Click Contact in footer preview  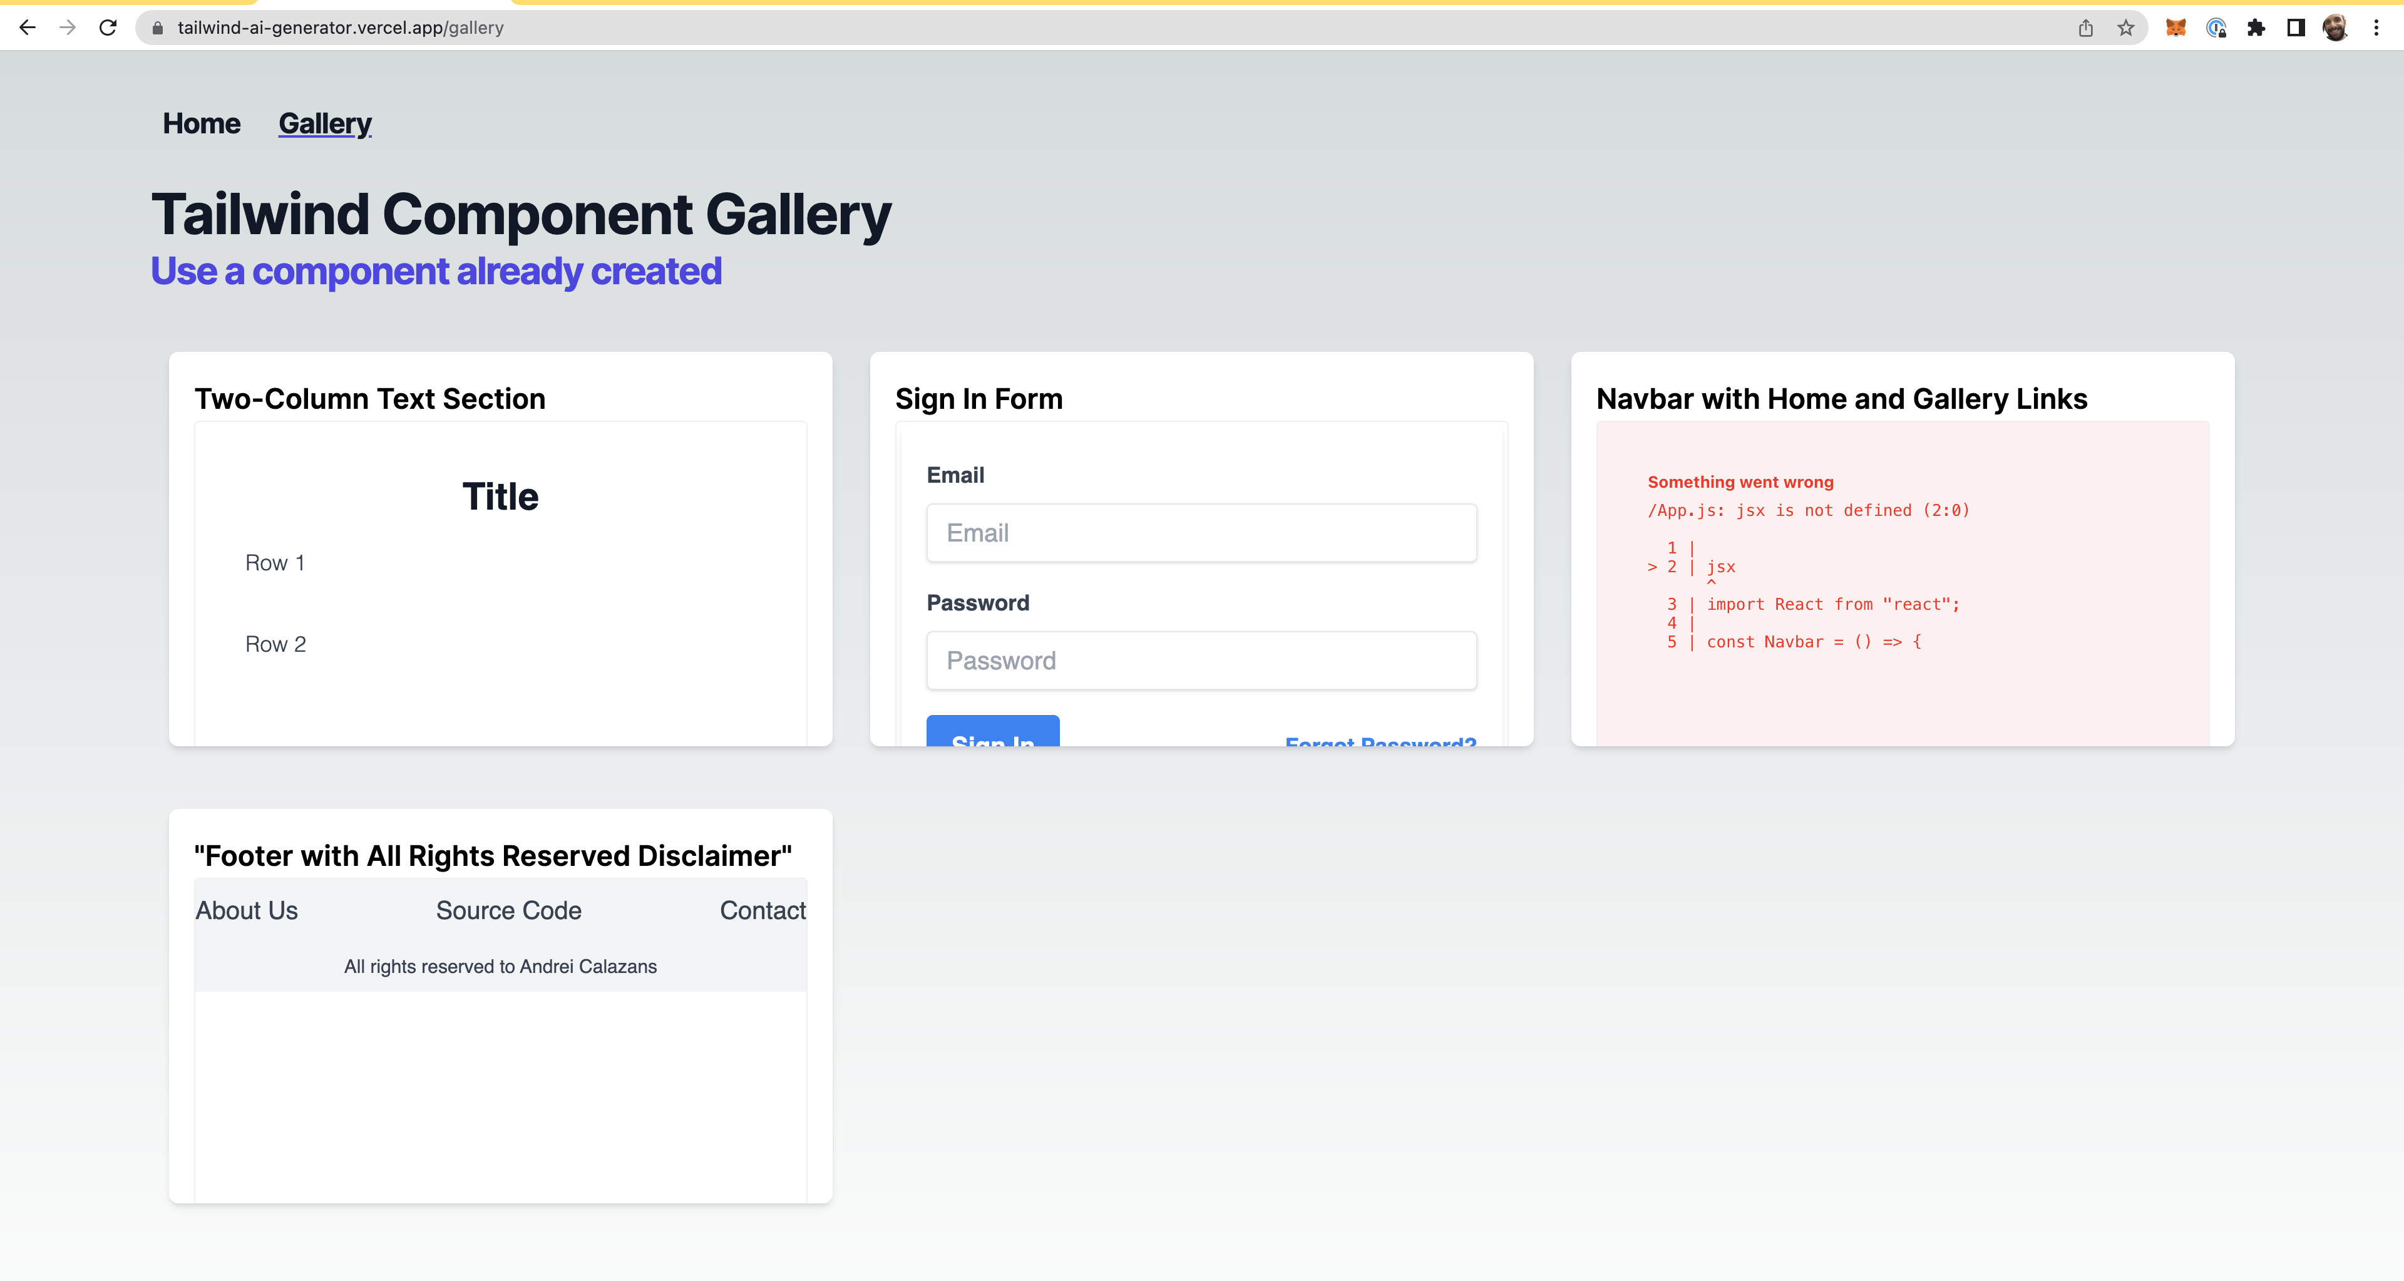763,910
